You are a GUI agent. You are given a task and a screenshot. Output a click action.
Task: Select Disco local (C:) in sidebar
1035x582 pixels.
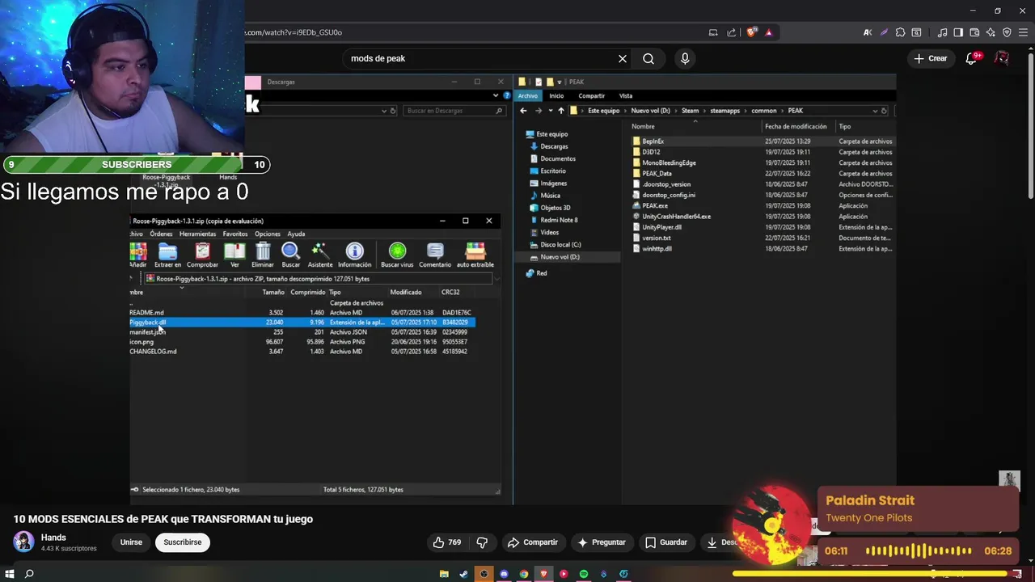[x=560, y=244]
